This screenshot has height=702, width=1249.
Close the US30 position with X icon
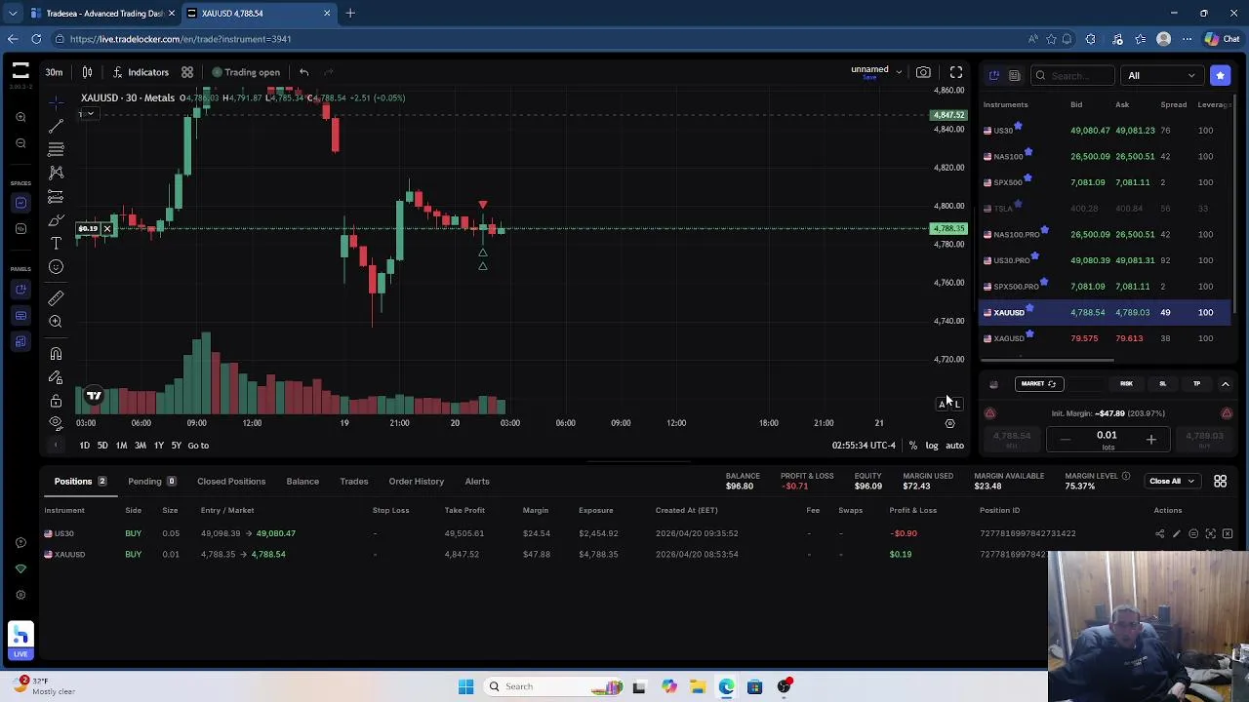coord(1228,533)
